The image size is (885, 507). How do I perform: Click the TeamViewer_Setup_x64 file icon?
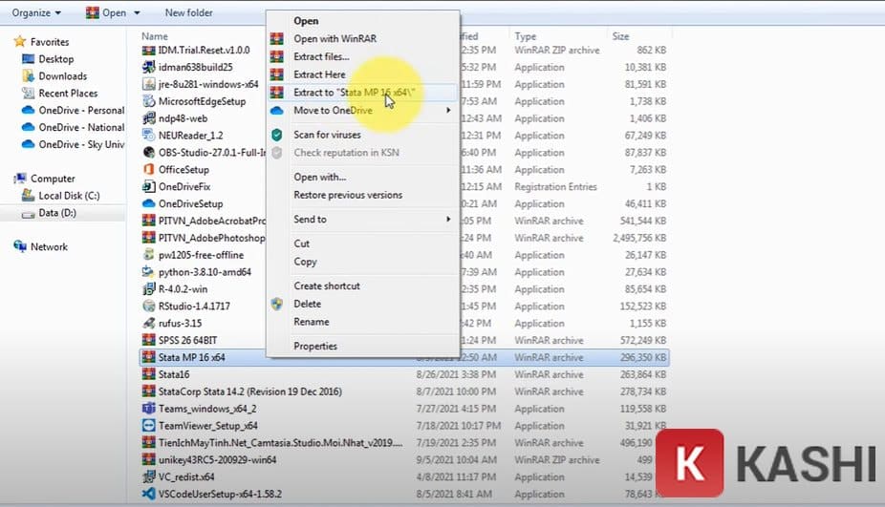(148, 425)
